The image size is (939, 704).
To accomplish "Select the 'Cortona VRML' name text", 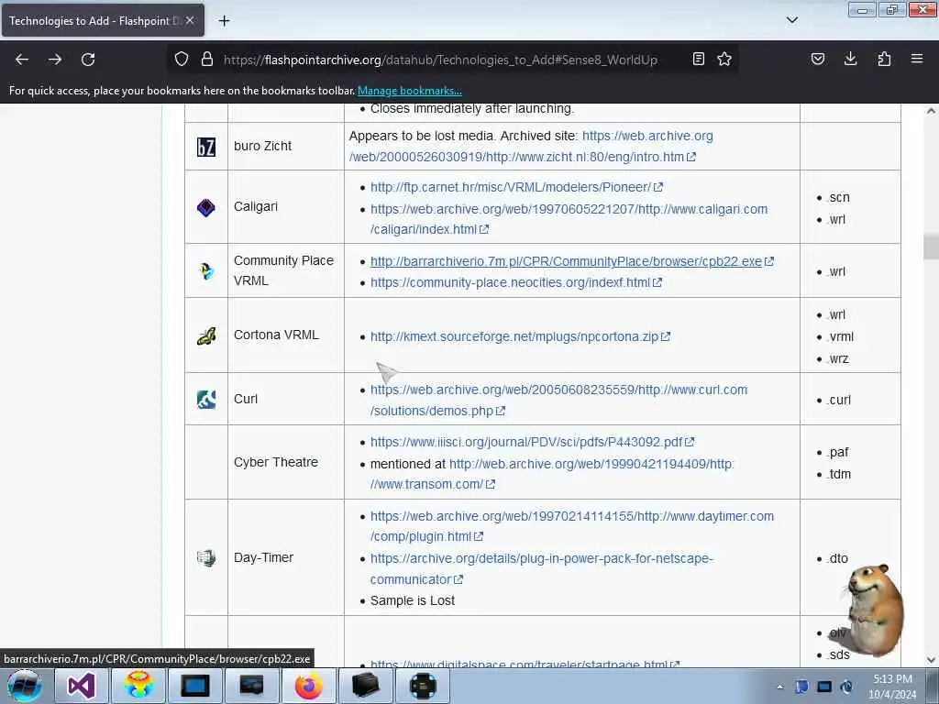I will click(x=276, y=335).
